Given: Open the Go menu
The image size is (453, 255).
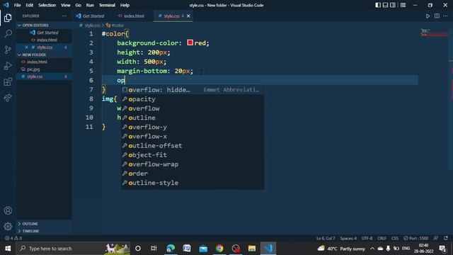Looking at the screenshot, I should 78,5.
